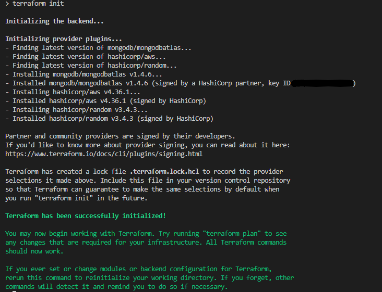Click the ">" prompt symbol before terraform init
This screenshot has height=292, width=382.
point(7,4)
